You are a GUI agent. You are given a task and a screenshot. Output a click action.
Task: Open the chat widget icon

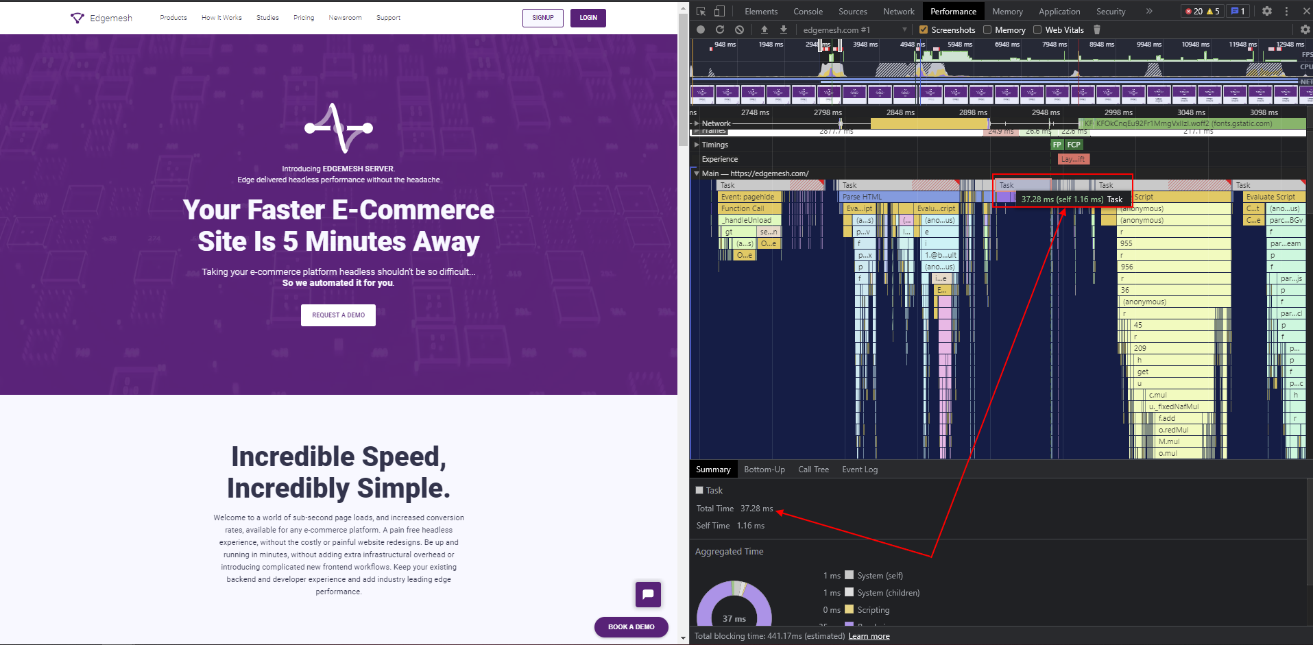point(648,594)
